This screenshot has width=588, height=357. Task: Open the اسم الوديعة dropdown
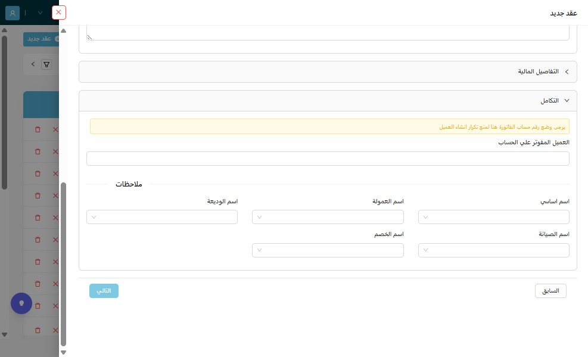pyautogui.click(x=162, y=217)
